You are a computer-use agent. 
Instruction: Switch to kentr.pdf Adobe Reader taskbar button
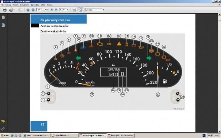point(121,136)
